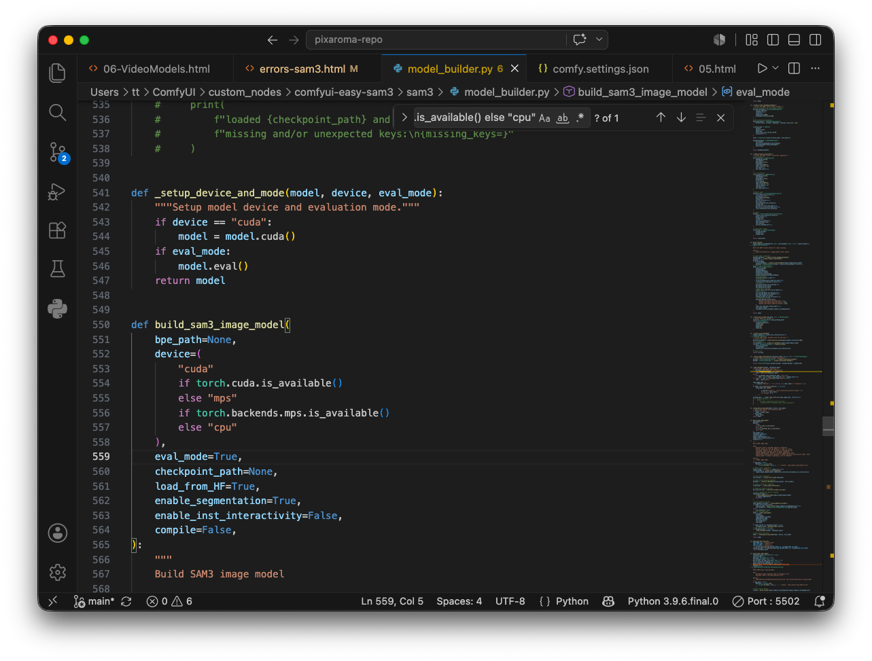Open the Python sidebar view
This screenshot has height=661, width=872.
(58, 308)
